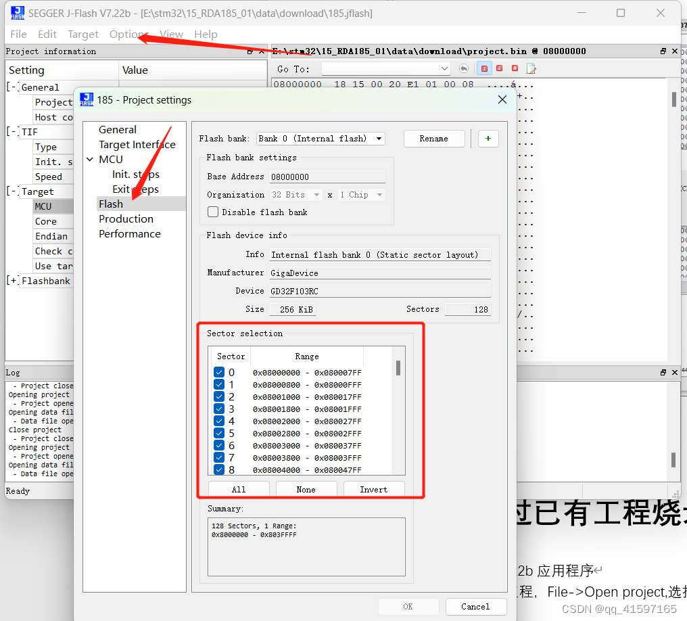Select 1-byte hex display mode
Screen dimensions: 687x621
(484, 68)
